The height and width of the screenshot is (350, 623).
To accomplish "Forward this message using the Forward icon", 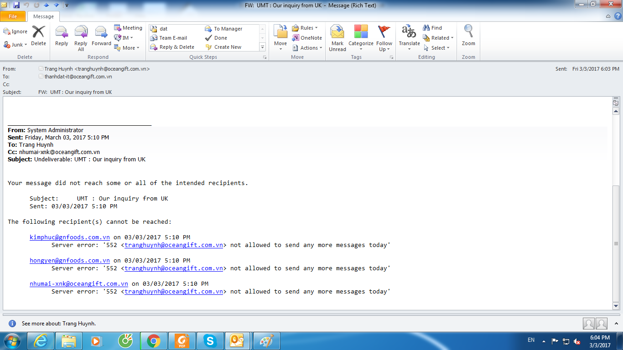I will pos(101,35).
